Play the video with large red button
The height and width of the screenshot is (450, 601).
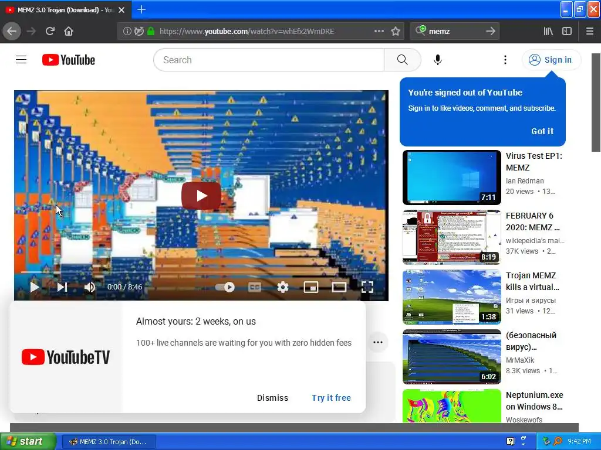(x=201, y=196)
